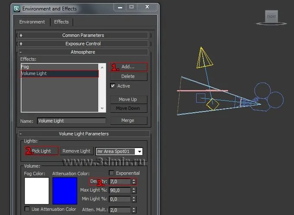Viewport: 294px width, 215px height.
Task: Click the 3ds Max icon in dialog title bar
Action: [17, 9]
